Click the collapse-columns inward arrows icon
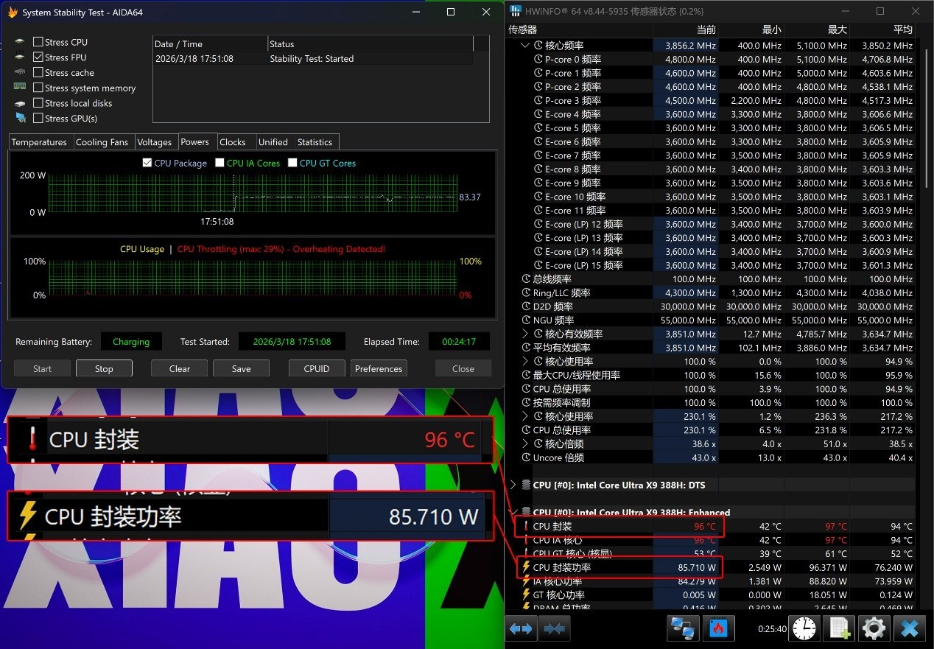 pos(553,628)
